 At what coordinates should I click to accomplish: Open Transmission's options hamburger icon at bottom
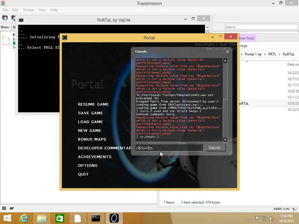pyautogui.click(x=4, y=208)
